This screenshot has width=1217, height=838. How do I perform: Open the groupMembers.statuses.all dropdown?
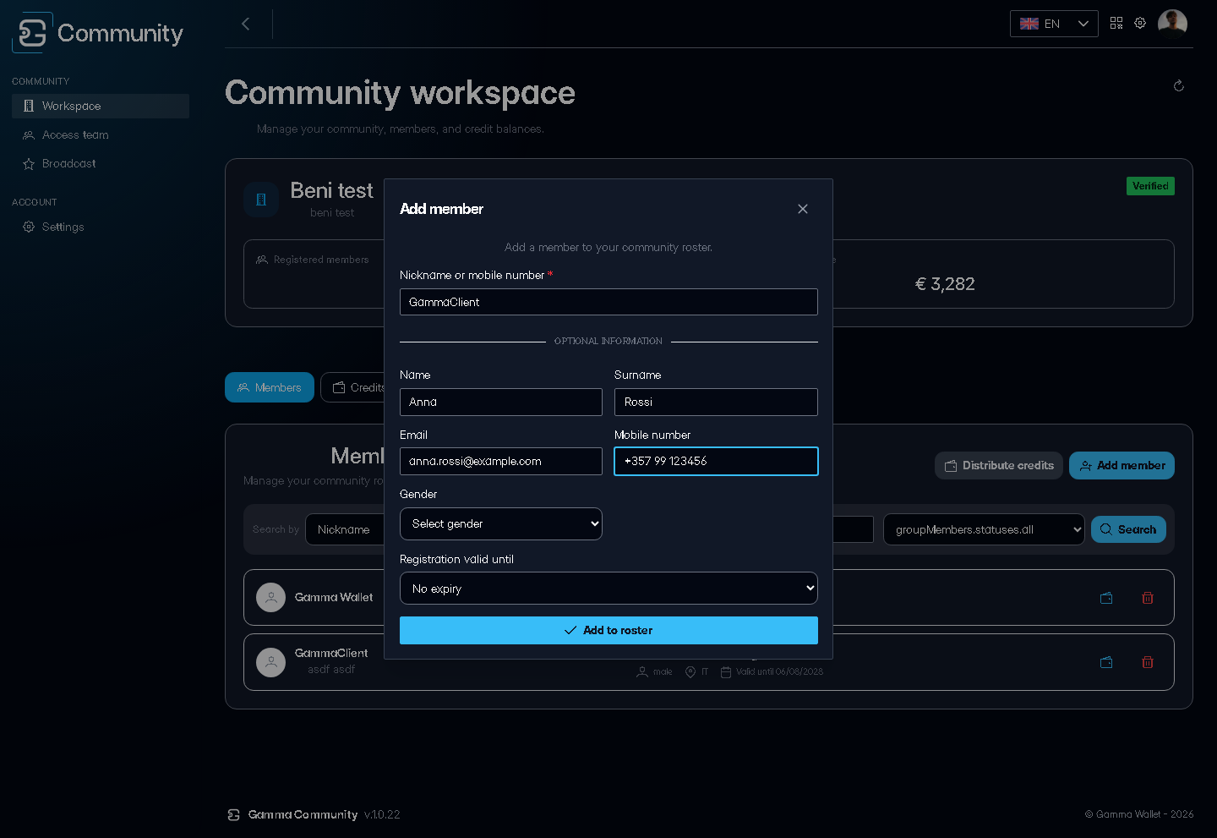point(984,529)
